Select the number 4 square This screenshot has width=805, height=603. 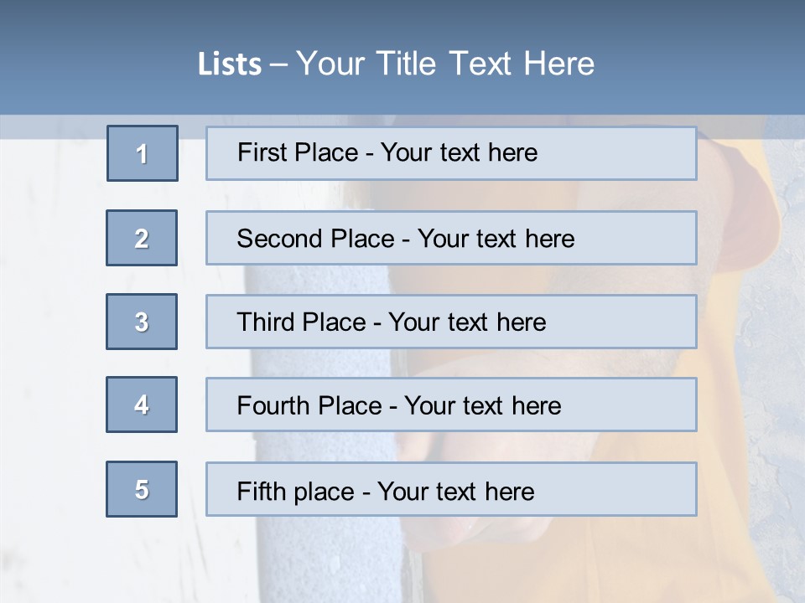coord(142,405)
